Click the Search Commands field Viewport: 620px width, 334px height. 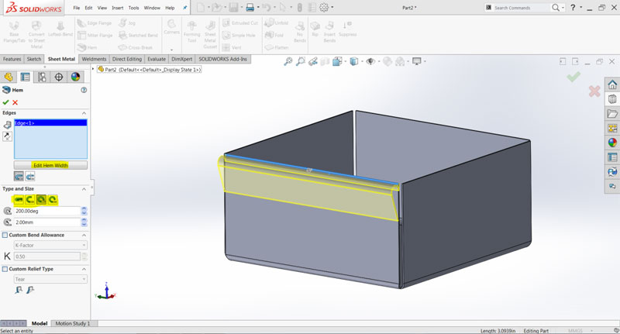521,8
